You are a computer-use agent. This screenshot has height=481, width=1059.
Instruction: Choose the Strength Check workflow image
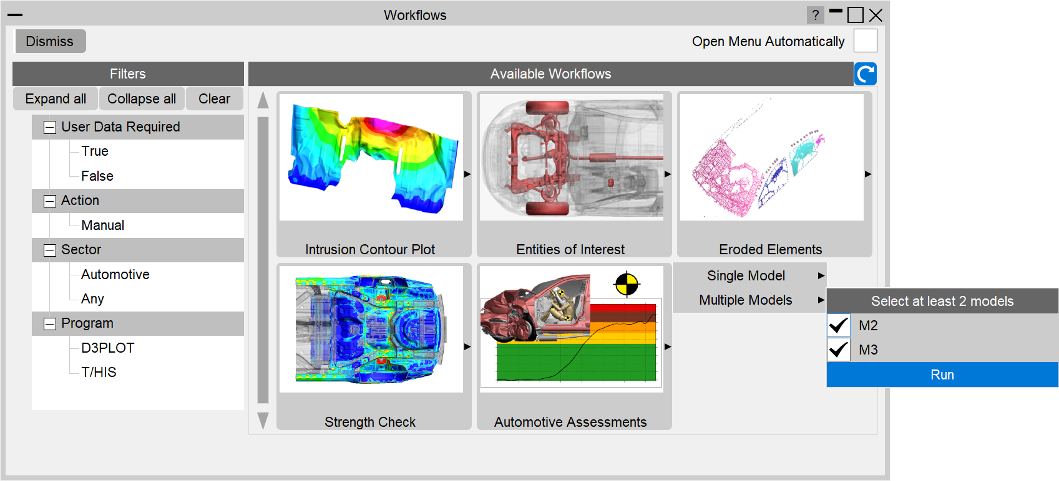point(371,330)
